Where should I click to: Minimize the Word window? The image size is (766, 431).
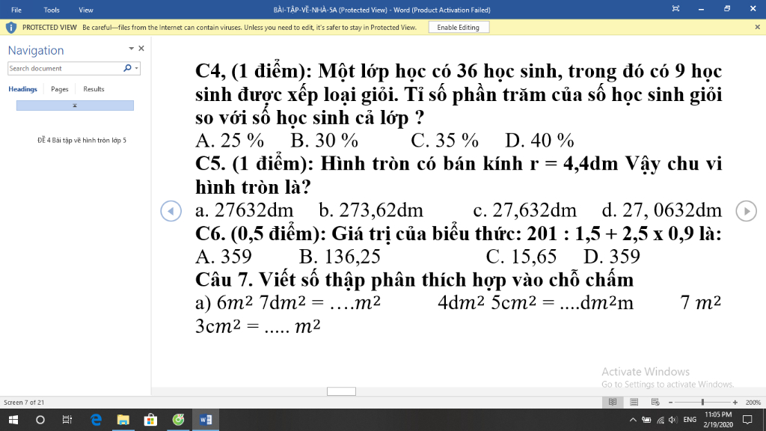pyautogui.click(x=701, y=9)
